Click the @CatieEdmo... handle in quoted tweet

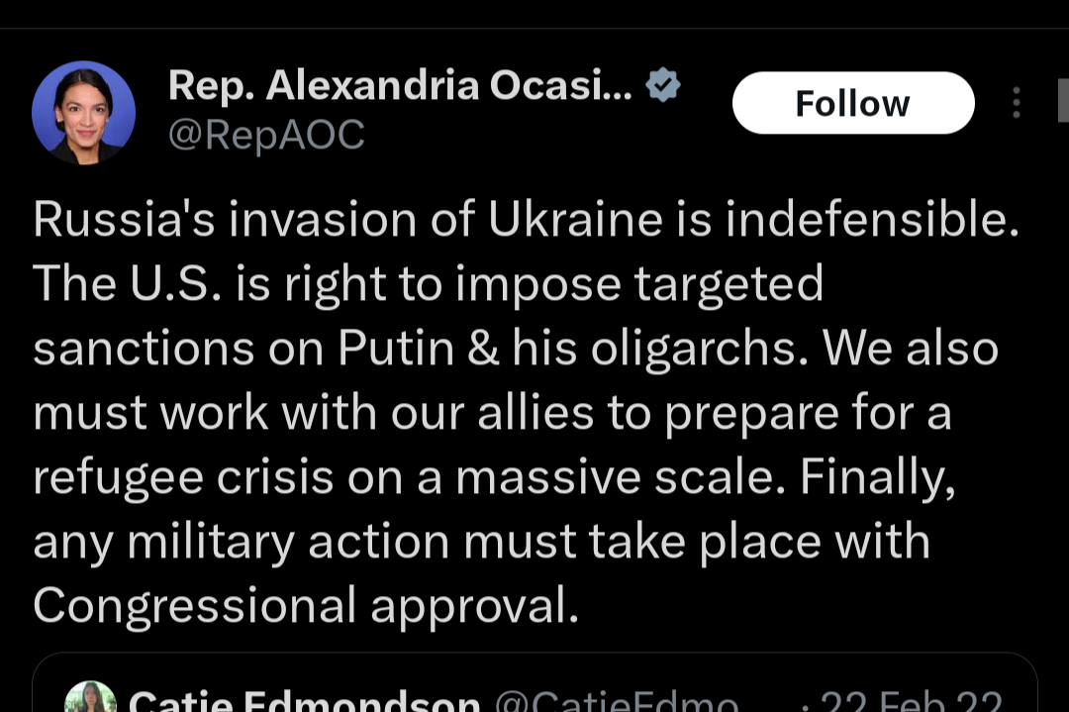(616, 701)
